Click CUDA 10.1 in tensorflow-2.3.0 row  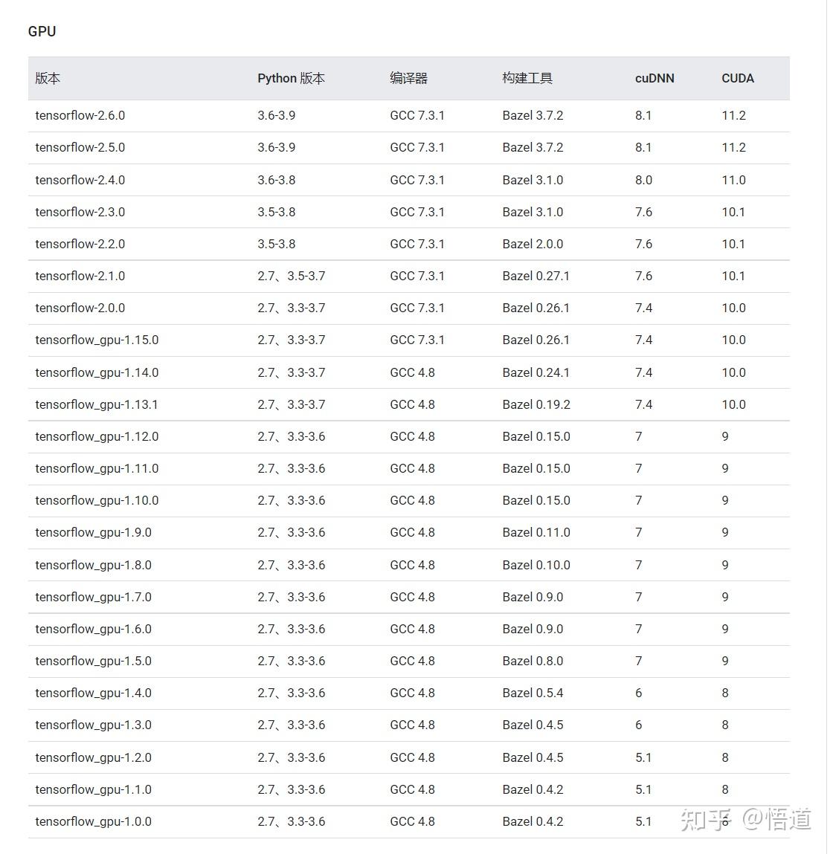733,212
